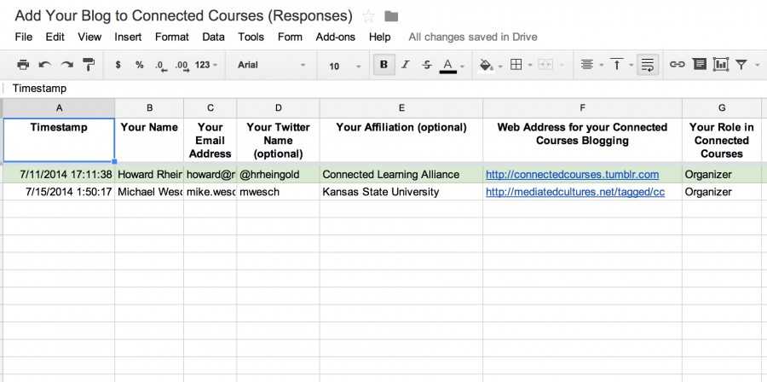The height and width of the screenshot is (382, 767).
Task: Click the Filter funnel icon
Action: [x=741, y=65]
